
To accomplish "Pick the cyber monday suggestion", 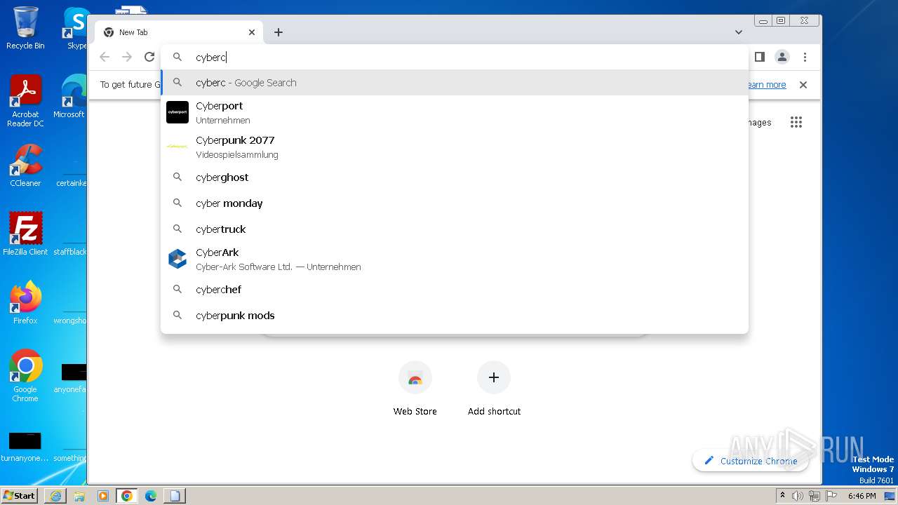I will (455, 203).
